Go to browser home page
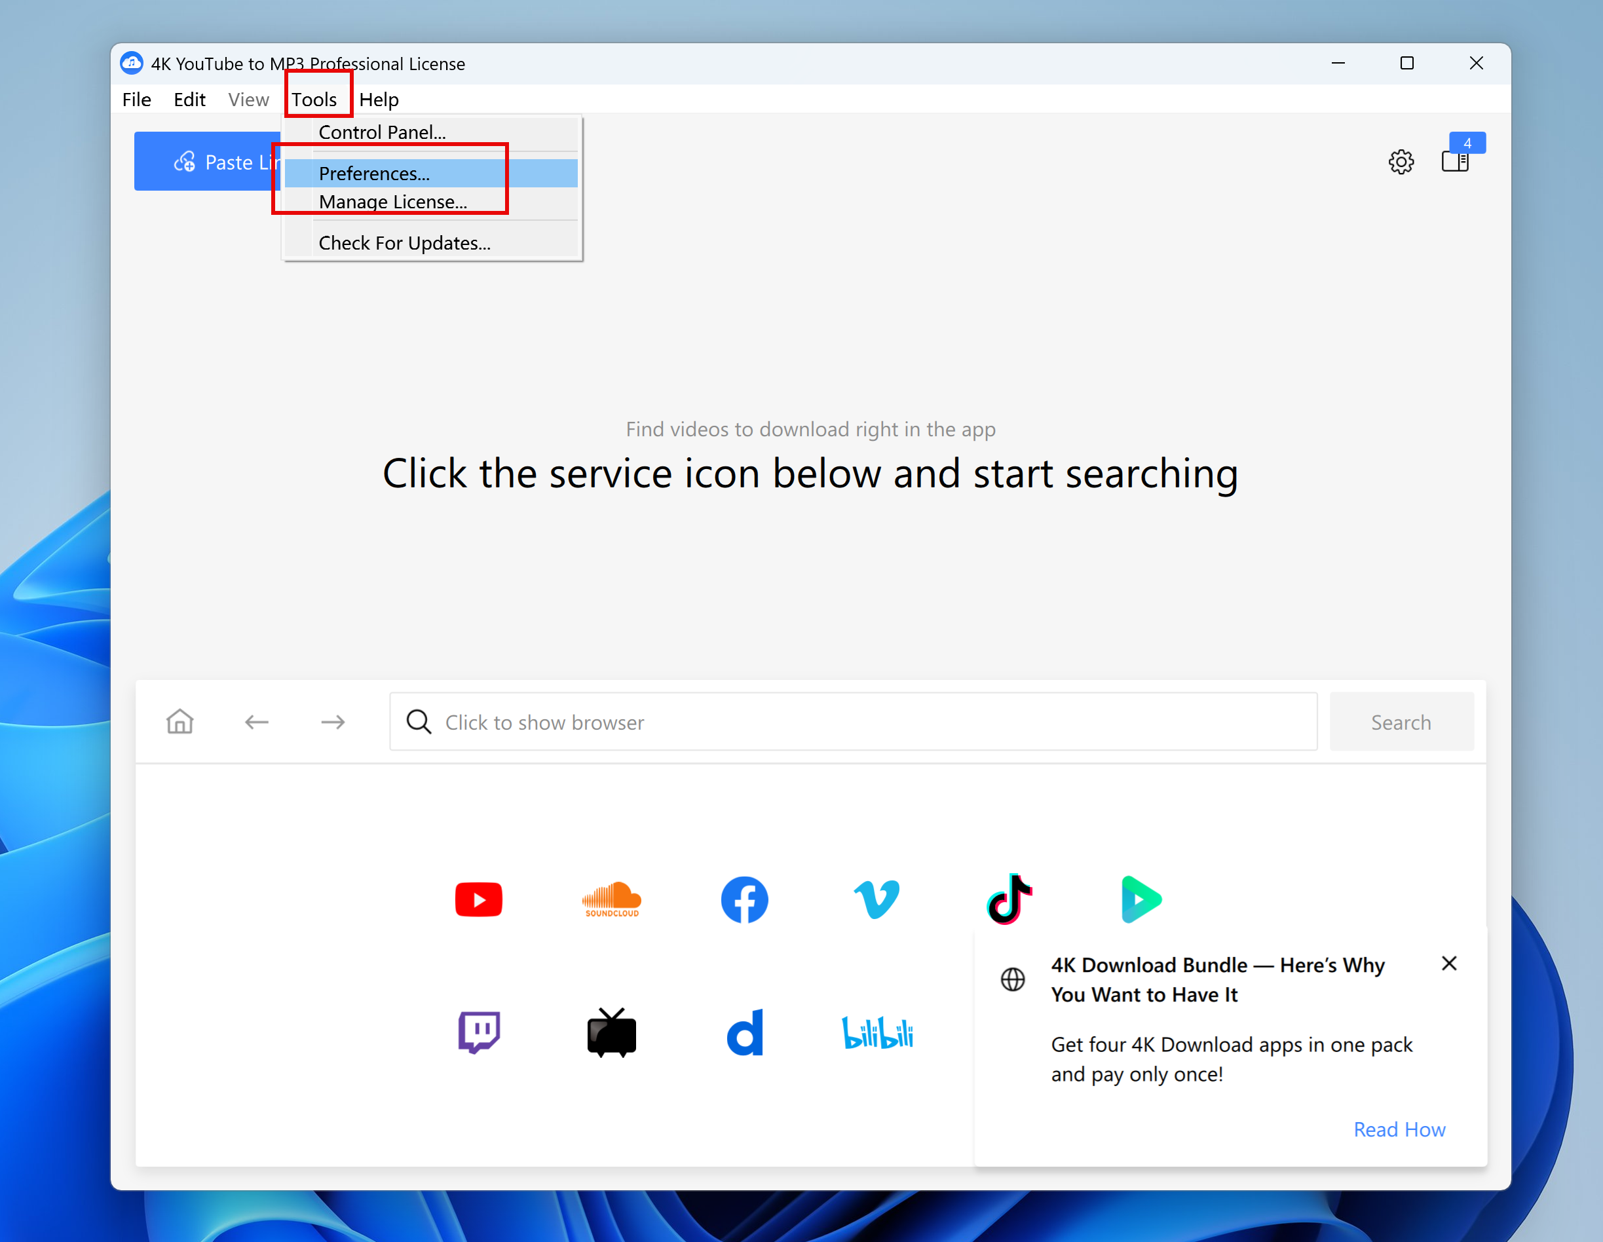This screenshot has height=1242, width=1603. tap(180, 722)
